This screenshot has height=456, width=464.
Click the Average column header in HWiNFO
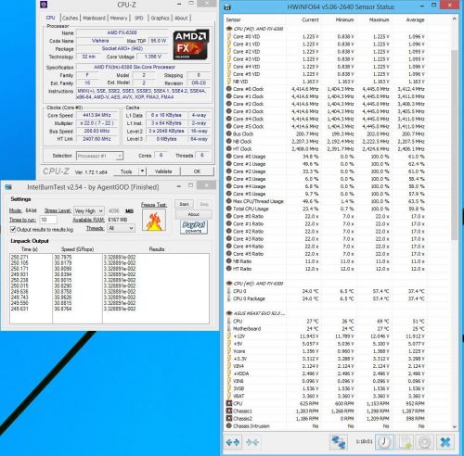415,19
